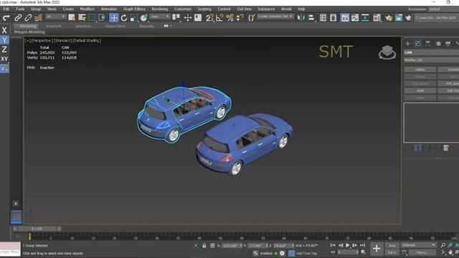Image resolution: width=459 pixels, height=258 pixels.
Task: Toggle Spinner Snap
Action: tap(240, 18)
